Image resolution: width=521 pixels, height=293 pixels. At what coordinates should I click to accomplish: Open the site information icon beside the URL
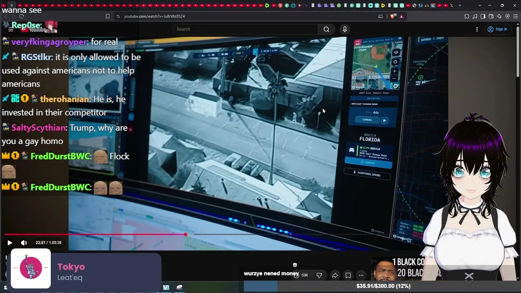(118, 16)
